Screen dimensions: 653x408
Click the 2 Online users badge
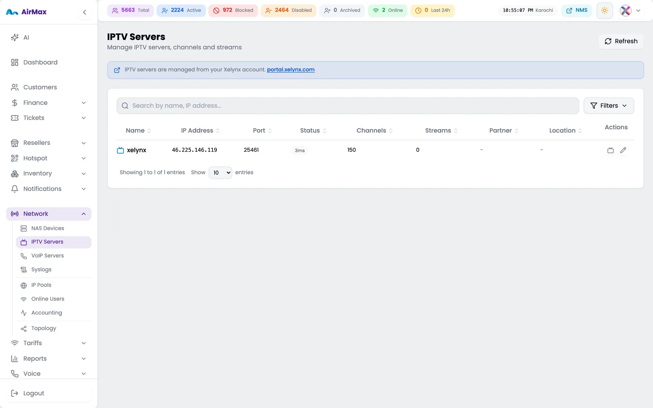click(x=388, y=10)
